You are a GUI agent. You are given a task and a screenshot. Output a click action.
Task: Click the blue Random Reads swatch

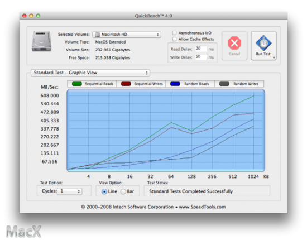pyautogui.click(x=175, y=84)
